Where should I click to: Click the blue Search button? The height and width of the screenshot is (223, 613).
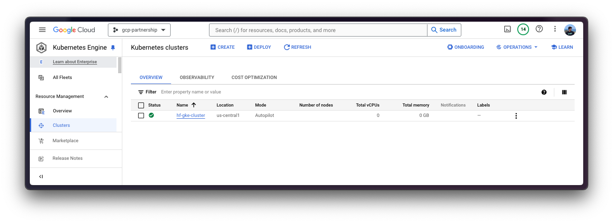pyautogui.click(x=444, y=30)
